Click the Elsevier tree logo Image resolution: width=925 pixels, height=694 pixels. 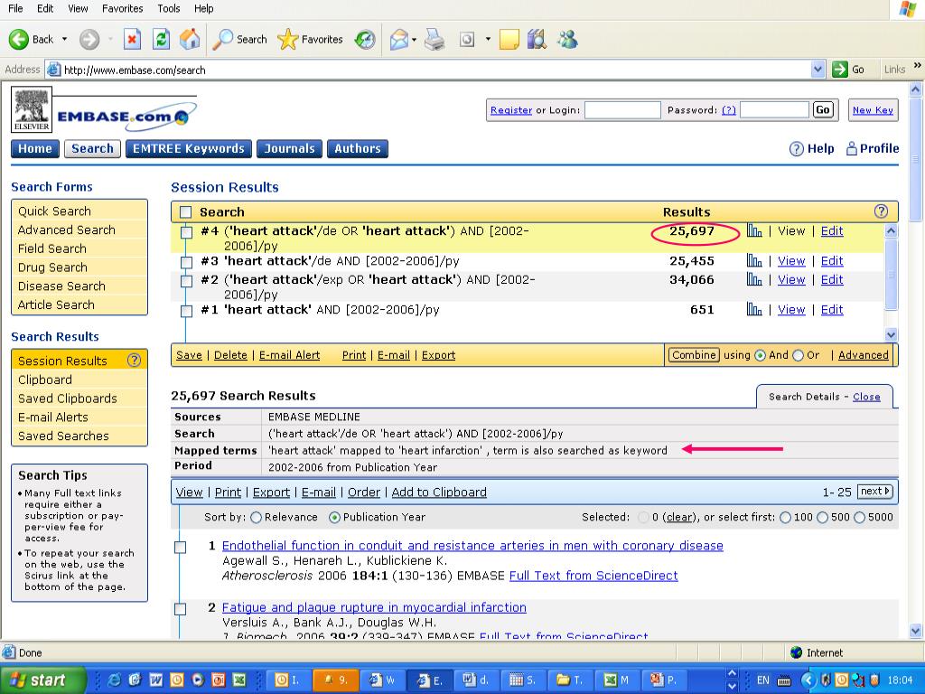(x=32, y=109)
